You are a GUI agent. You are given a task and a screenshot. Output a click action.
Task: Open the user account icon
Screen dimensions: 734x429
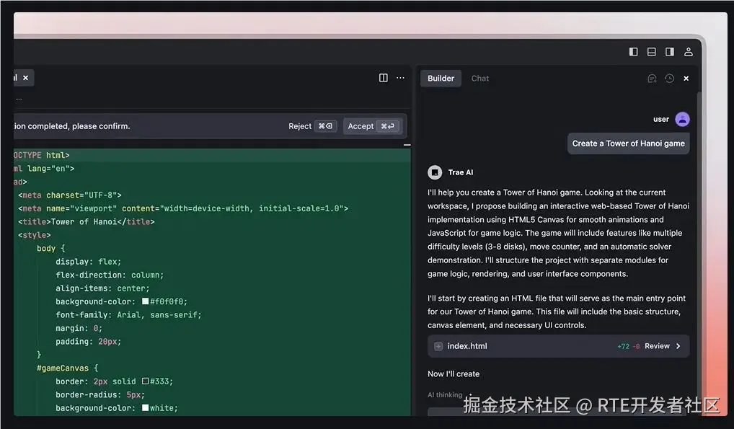[x=688, y=51]
